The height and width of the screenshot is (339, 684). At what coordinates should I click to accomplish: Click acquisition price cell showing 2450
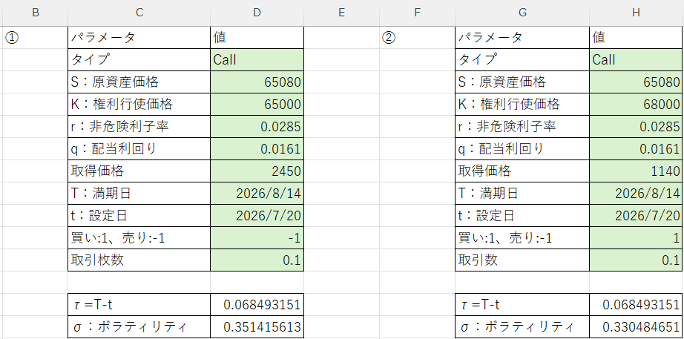(257, 171)
